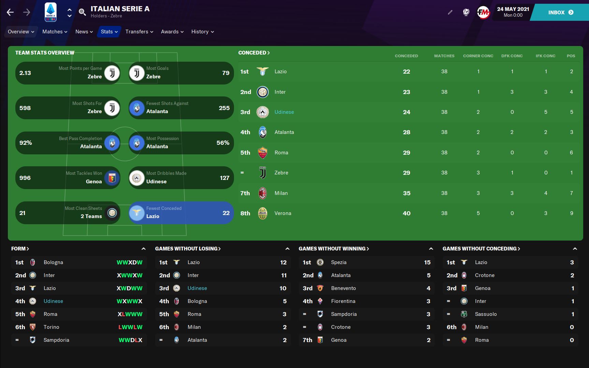Collapse the Games Without Conceding panel
This screenshot has height=368, width=589.
click(575, 249)
